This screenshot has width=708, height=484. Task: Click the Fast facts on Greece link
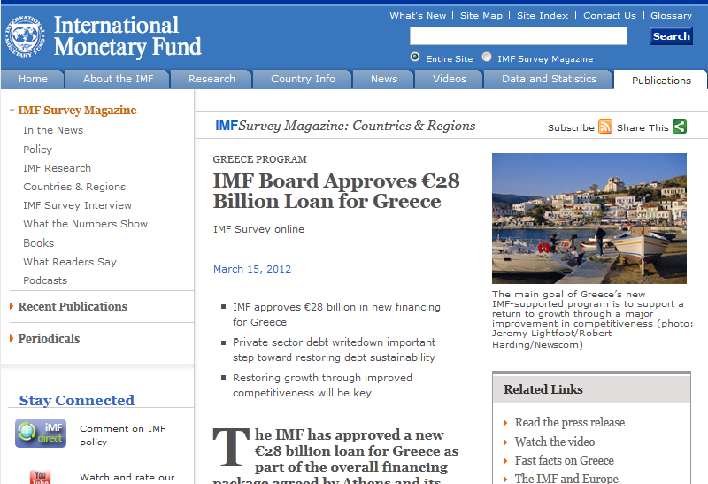[x=564, y=460]
